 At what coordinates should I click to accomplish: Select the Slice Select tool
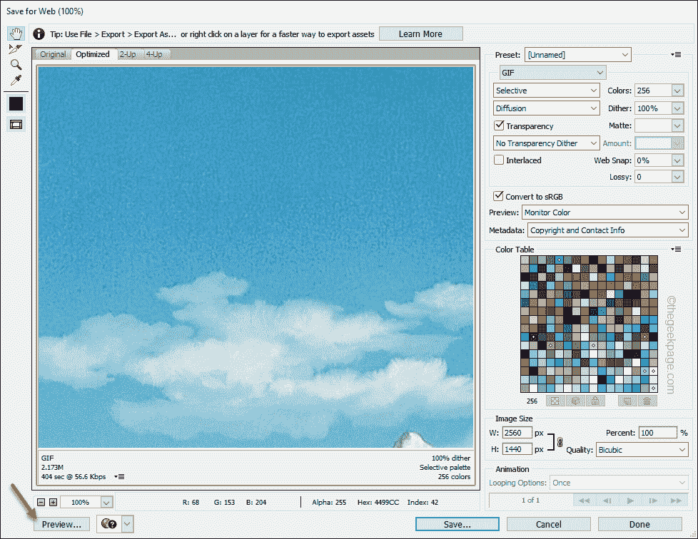pos(16,48)
